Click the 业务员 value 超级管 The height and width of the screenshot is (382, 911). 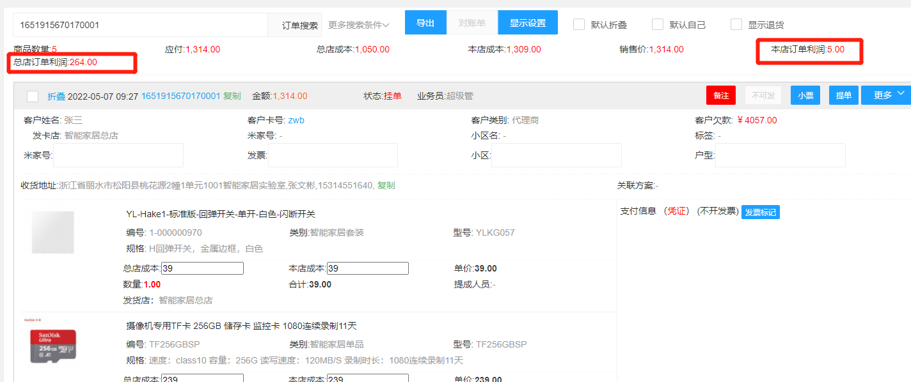click(x=459, y=96)
